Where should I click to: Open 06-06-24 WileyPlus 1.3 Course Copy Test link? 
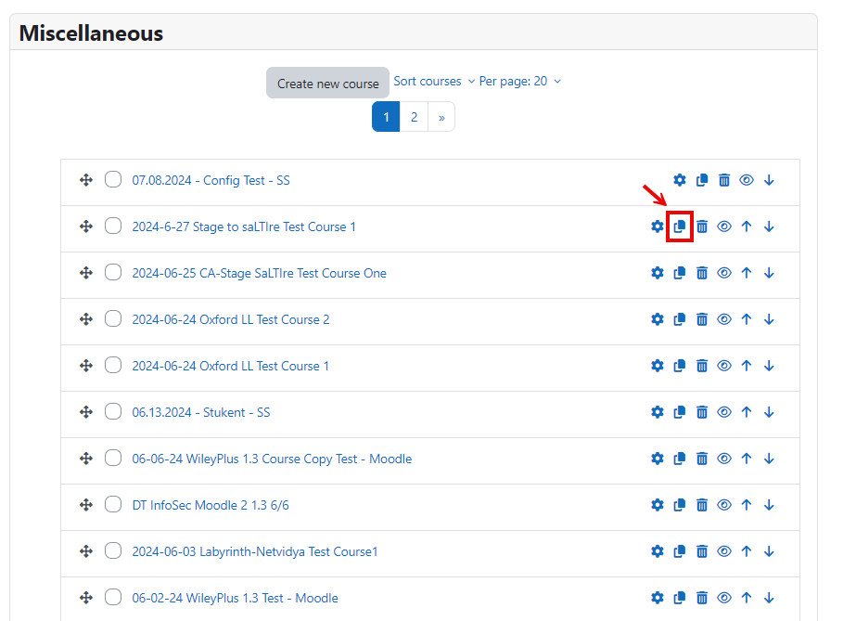click(x=272, y=459)
